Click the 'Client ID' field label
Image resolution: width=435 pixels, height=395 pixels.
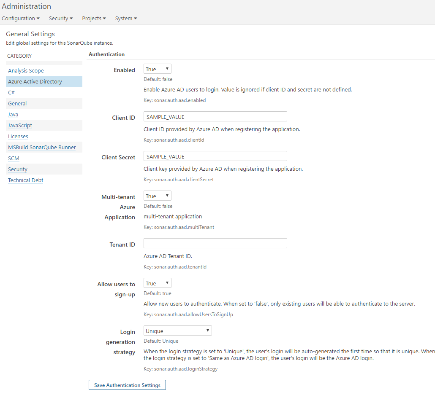click(123, 118)
